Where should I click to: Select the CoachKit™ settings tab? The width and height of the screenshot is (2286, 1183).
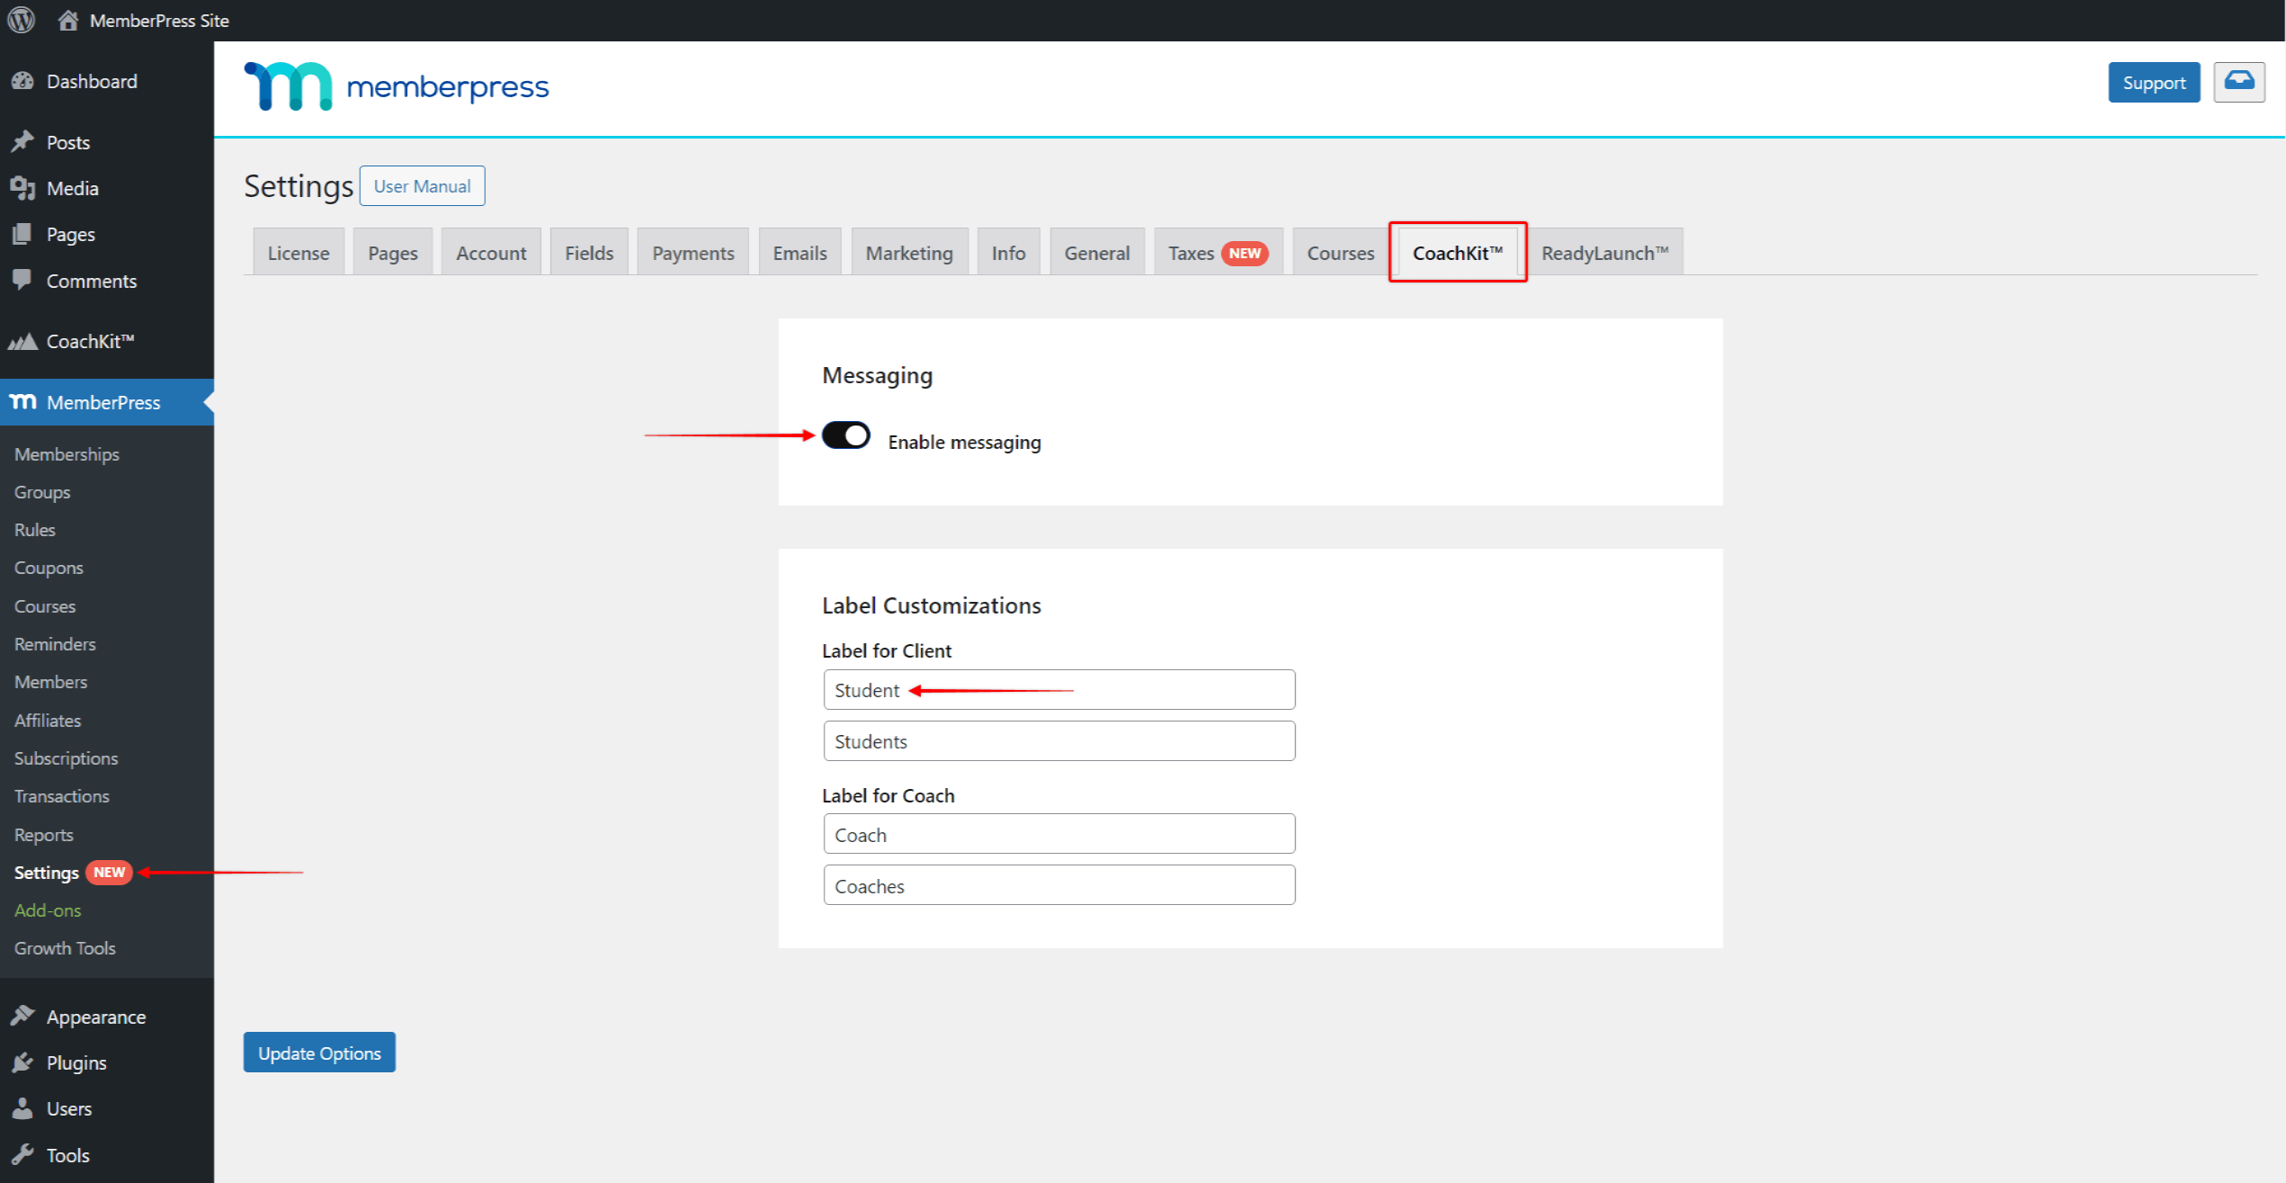1457,253
